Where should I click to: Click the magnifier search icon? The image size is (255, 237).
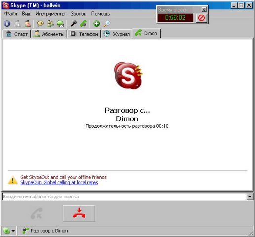click(x=107, y=24)
